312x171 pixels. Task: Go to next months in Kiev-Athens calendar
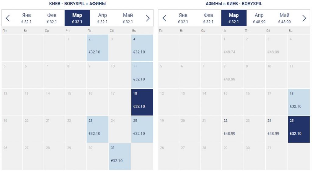click(x=148, y=18)
